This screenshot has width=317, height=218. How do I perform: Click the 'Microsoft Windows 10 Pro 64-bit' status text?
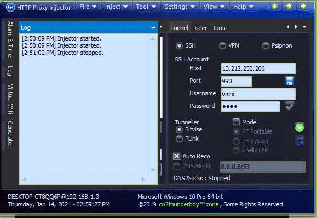point(180,197)
